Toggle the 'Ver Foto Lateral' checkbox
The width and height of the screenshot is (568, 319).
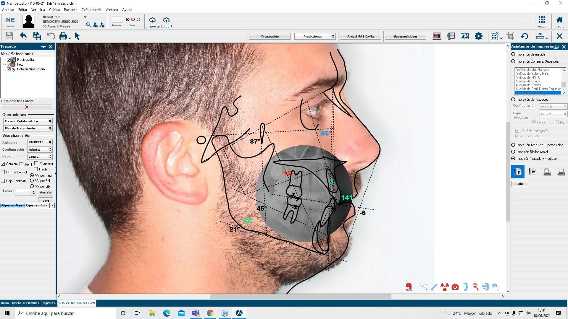coord(517,136)
